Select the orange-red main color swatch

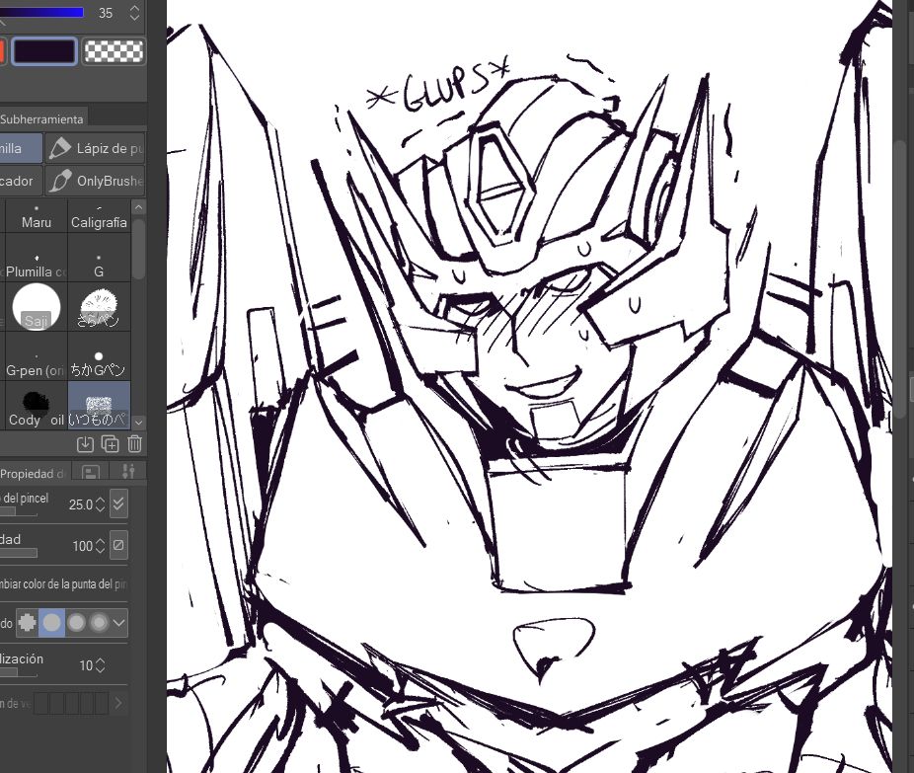coord(2,51)
